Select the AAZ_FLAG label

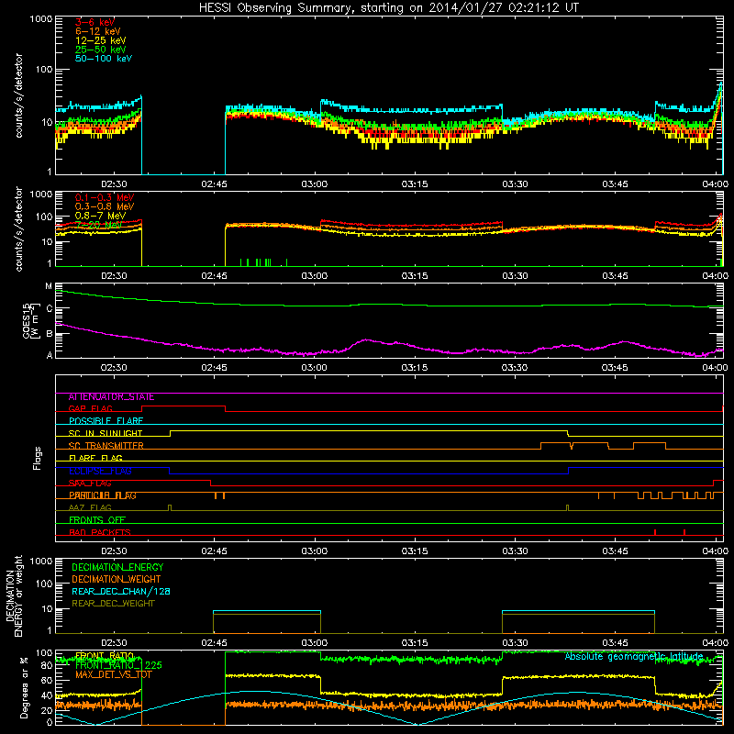(90, 508)
